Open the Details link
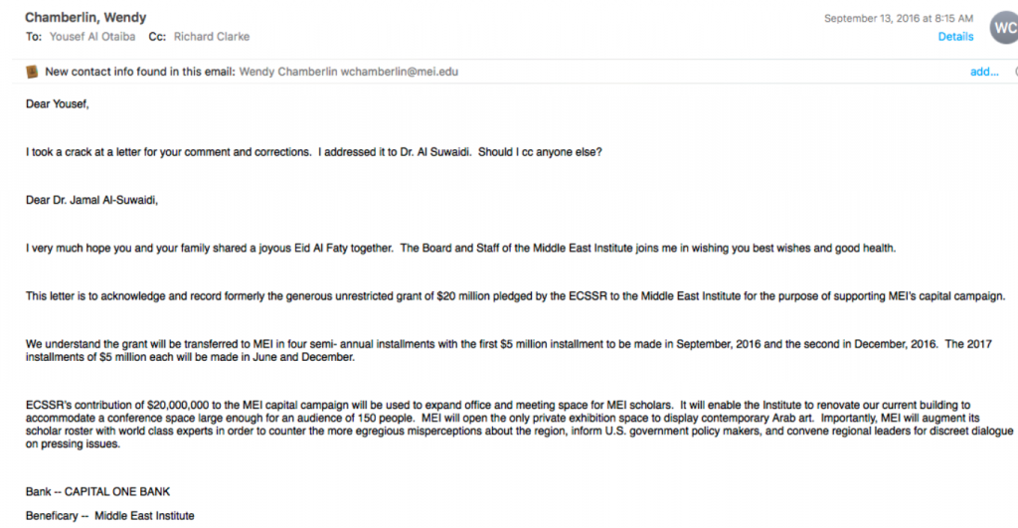The height and width of the screenshot is (528, 1018). 955,37
